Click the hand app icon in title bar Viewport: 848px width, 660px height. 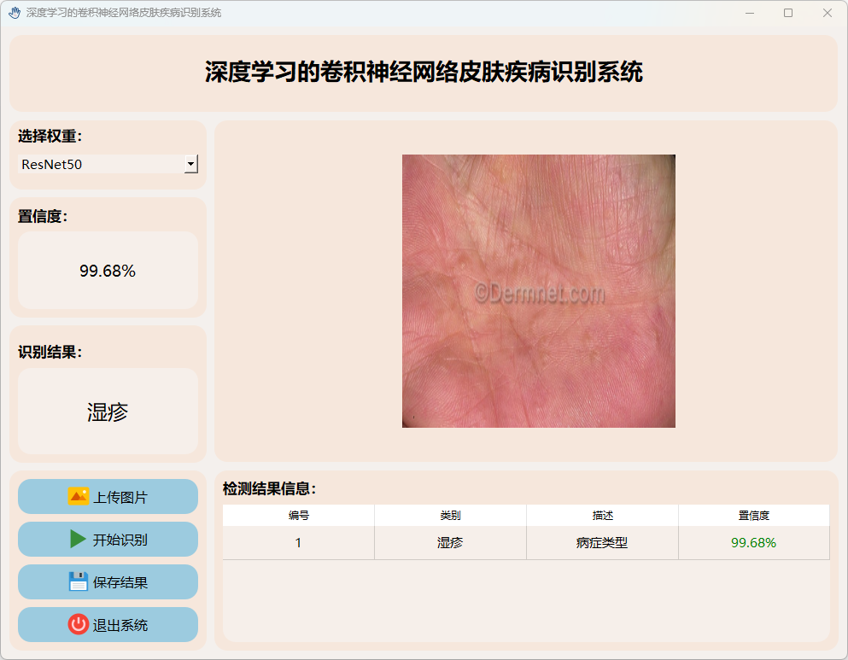coord(15,13)
